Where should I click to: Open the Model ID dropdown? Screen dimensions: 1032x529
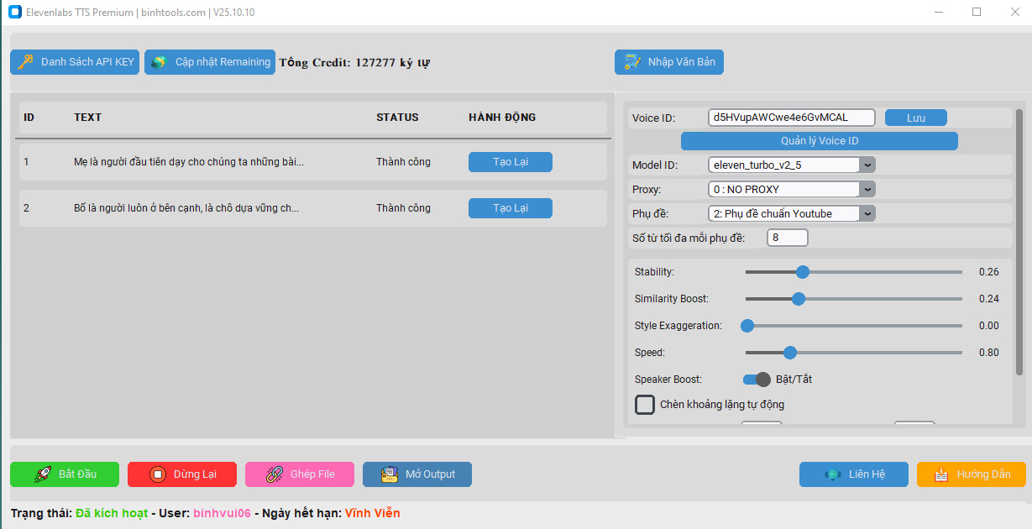(x=867, y=165)
